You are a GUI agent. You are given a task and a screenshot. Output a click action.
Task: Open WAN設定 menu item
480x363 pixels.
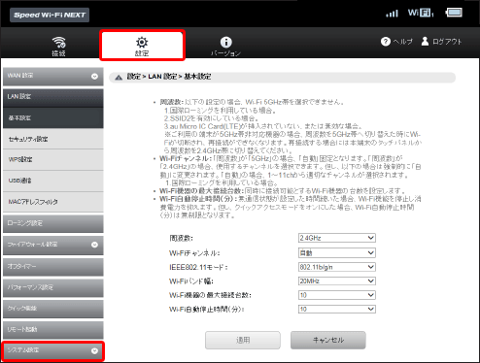click(x=53, y=77)
